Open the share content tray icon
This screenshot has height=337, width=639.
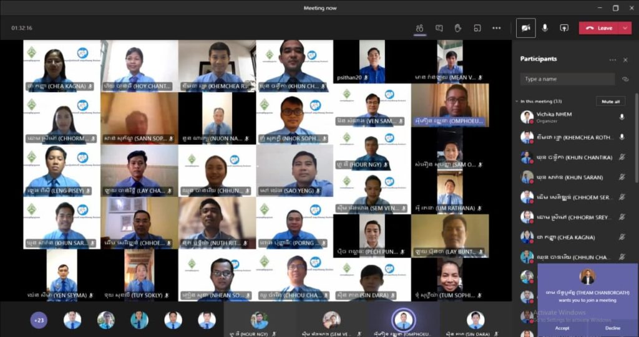pyautogui.click(x=564, y=28)
